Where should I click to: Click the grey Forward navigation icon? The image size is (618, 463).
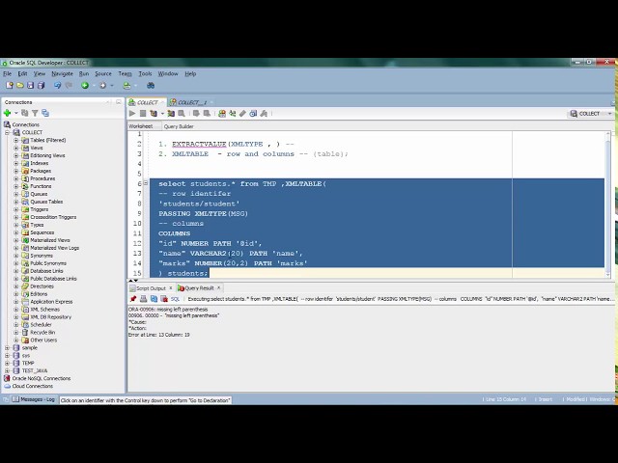[103, 85]
